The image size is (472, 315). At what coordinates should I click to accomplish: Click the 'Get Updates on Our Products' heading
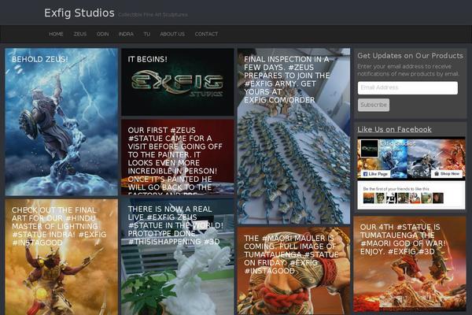pyautogui.click(x=410, y=56)
